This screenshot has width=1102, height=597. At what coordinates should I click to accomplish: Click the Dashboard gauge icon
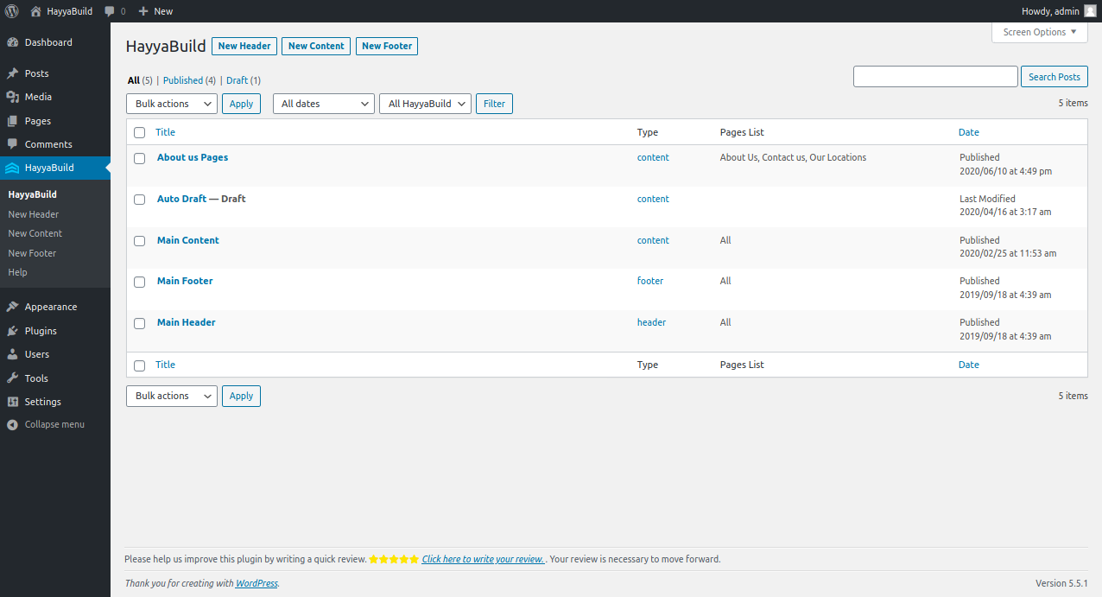pyautogui.click(x=12, y=42)
